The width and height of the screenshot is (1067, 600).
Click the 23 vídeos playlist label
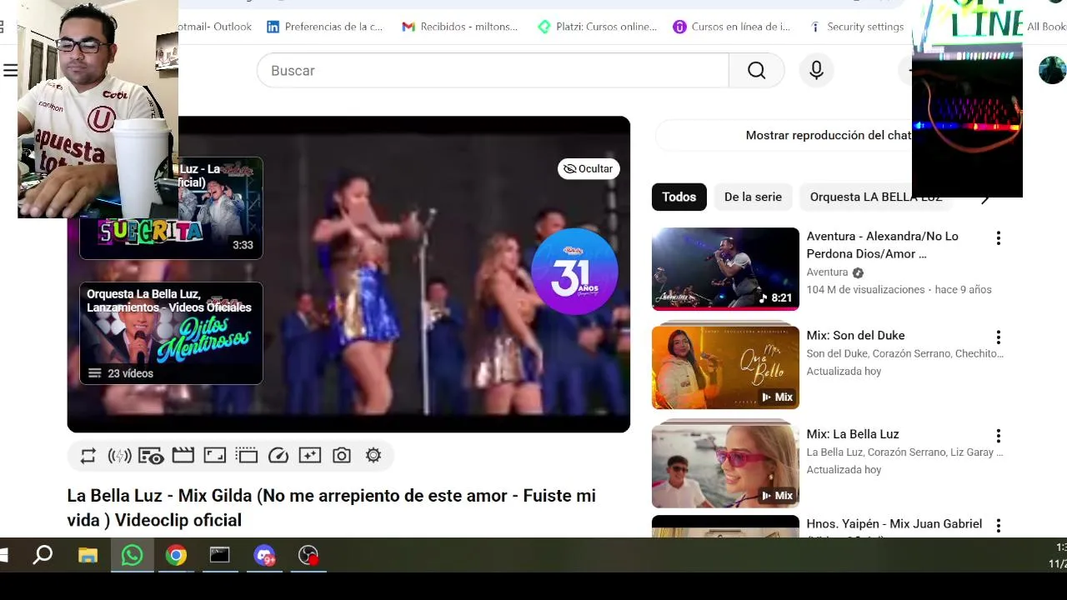pos(130,373)
